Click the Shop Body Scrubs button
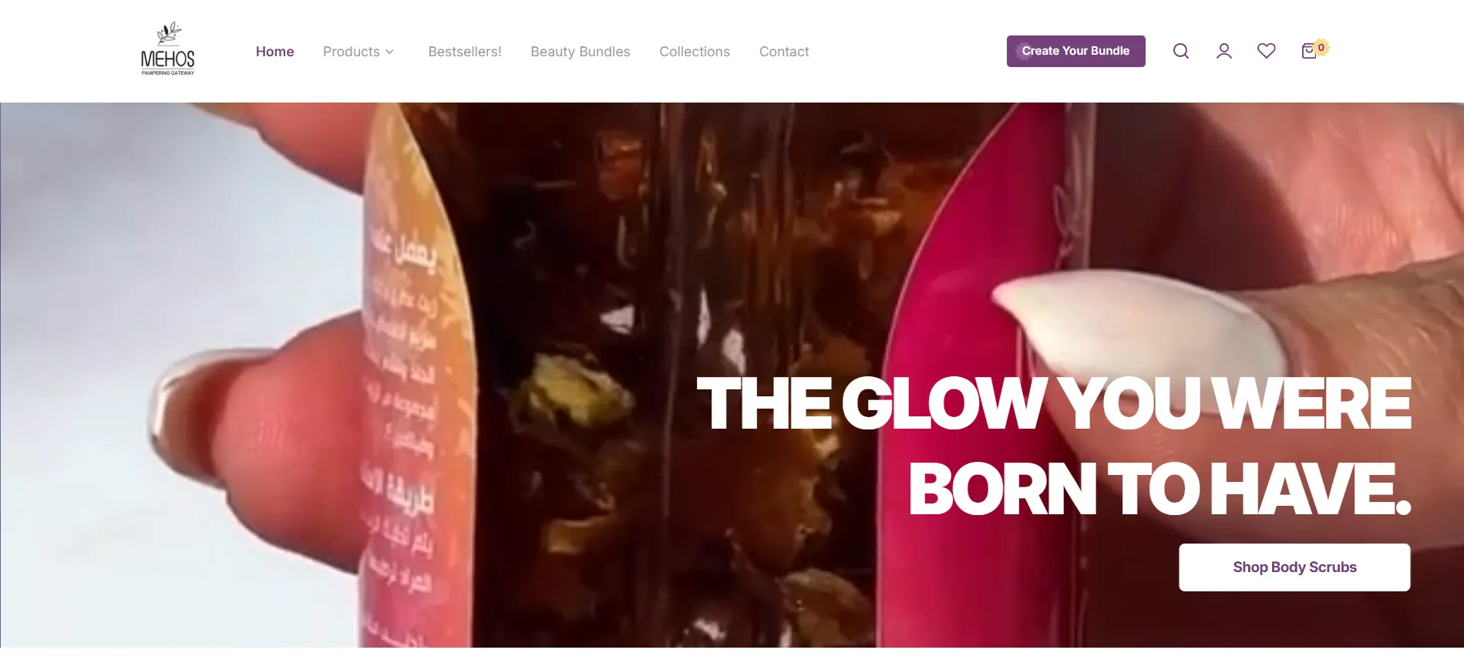The image size is (1464, 670). coord(1294,567)
